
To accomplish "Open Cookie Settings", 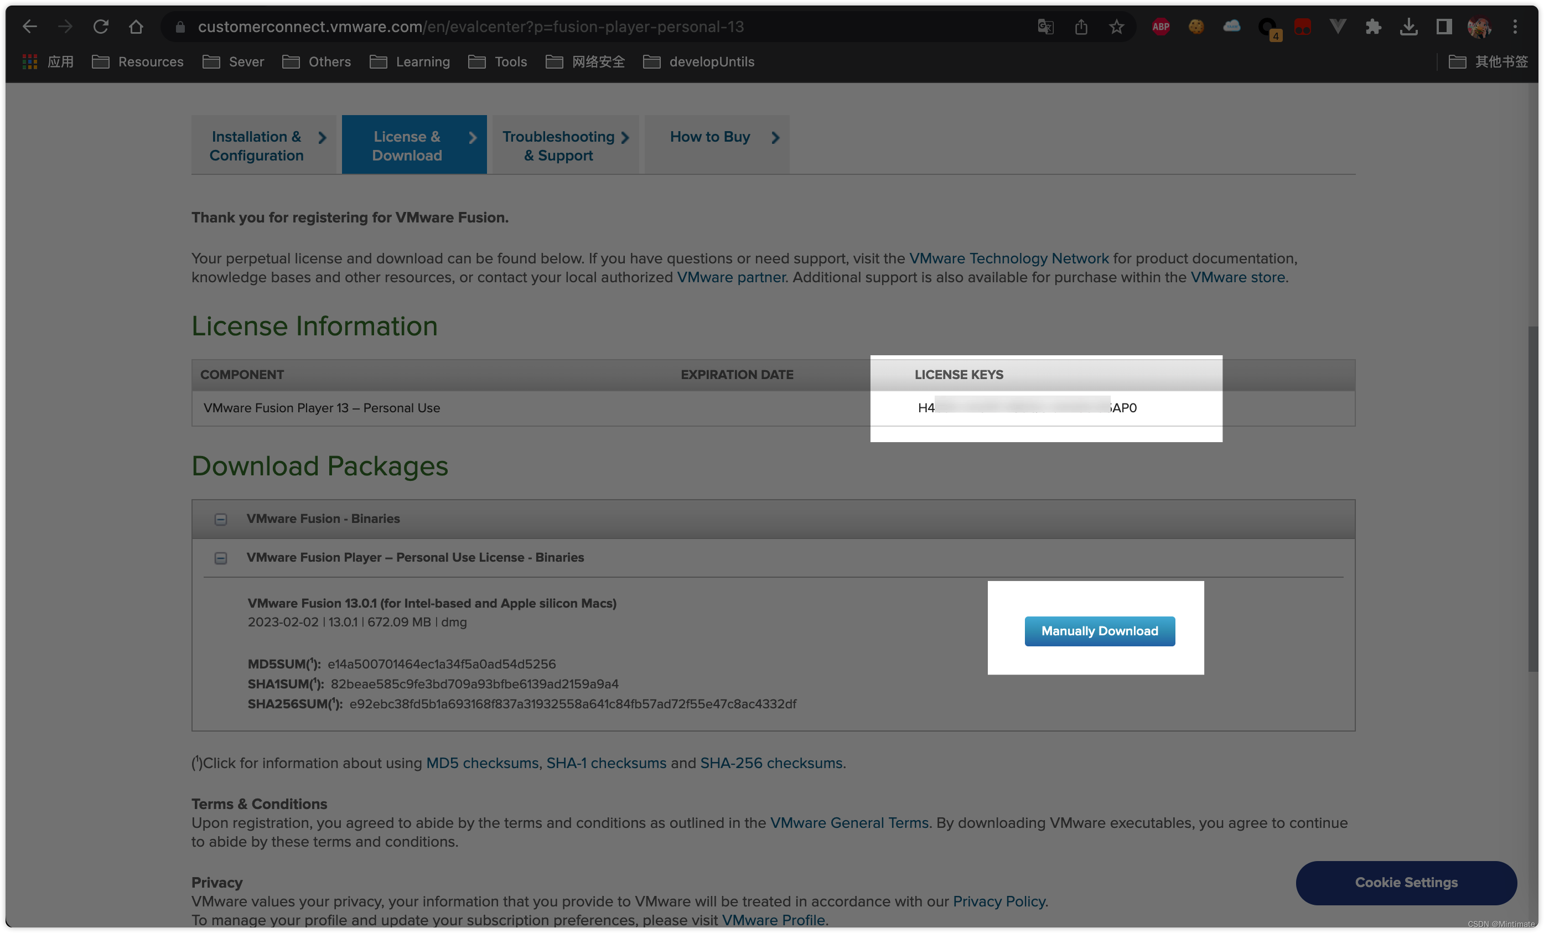I will pos(1406,882).
